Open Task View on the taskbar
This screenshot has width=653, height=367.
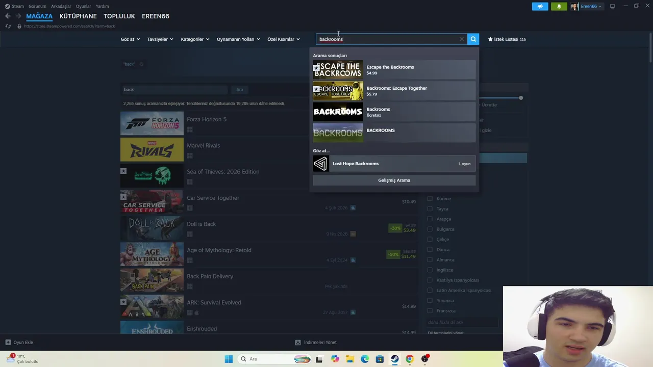[319, 359]
